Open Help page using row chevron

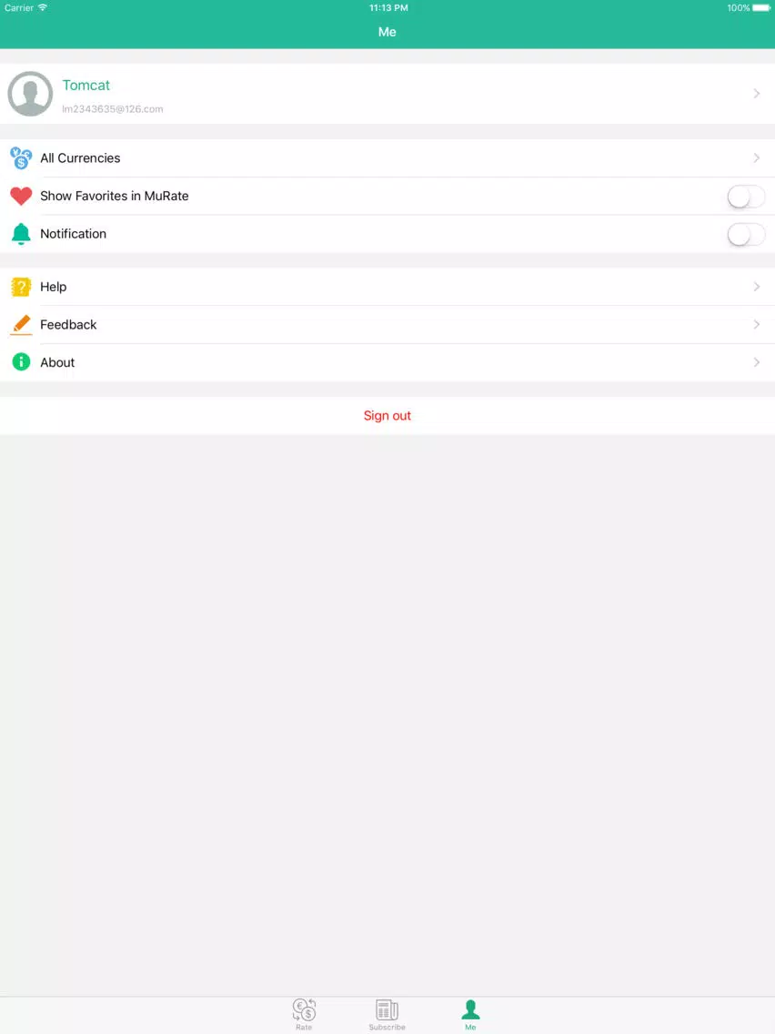757,287
